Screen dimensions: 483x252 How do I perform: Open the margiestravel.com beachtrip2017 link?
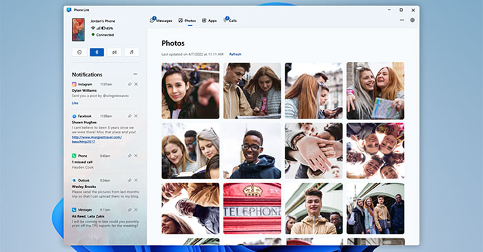pyautogui.click(x=97, y=140)
